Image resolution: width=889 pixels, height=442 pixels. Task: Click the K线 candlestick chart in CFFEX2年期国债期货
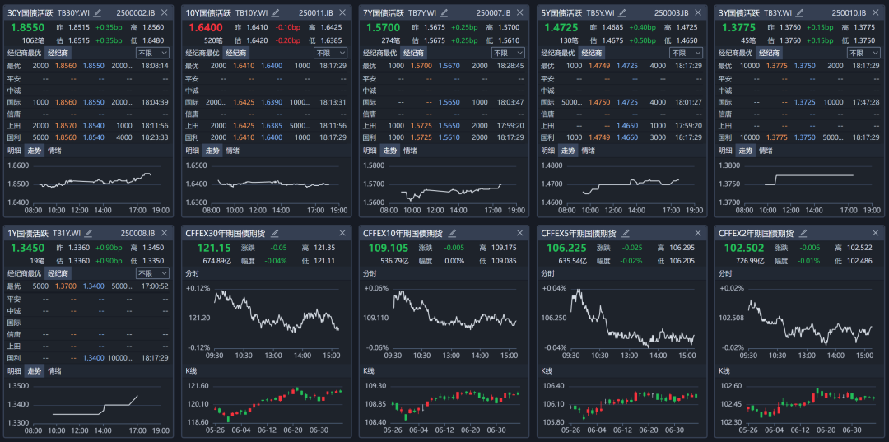pos(799,407)
